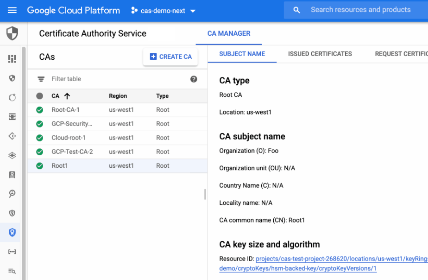Open the highlighted Certificate Authority Service sidebar icon
Image resolution: width=428 pixels, height=280 pixels.
pyautogui.click(x=12, y=232)
